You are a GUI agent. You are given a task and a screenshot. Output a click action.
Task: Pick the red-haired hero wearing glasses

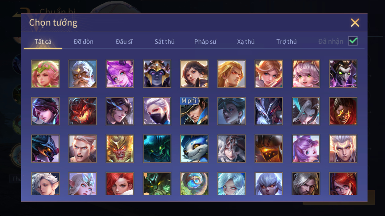343,184
